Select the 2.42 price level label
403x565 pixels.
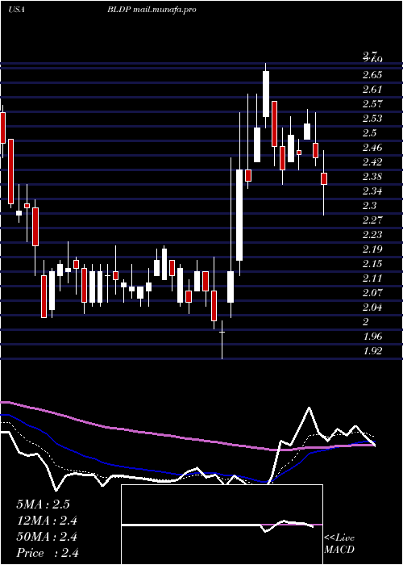(372, 162)
